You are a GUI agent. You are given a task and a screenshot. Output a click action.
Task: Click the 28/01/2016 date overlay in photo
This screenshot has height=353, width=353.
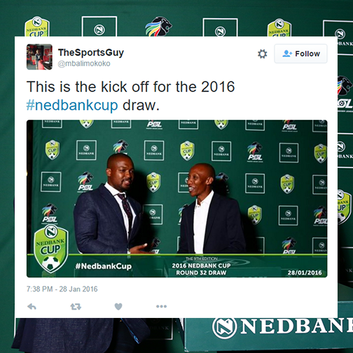point(305,272)
